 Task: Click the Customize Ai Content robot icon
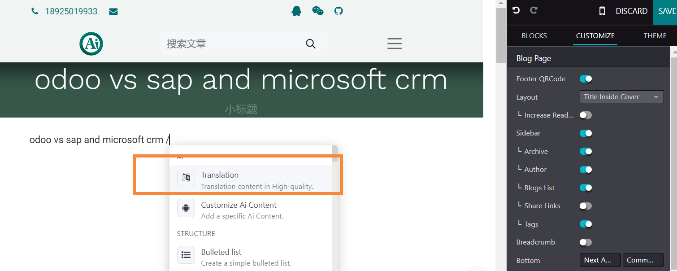[186, 208]
